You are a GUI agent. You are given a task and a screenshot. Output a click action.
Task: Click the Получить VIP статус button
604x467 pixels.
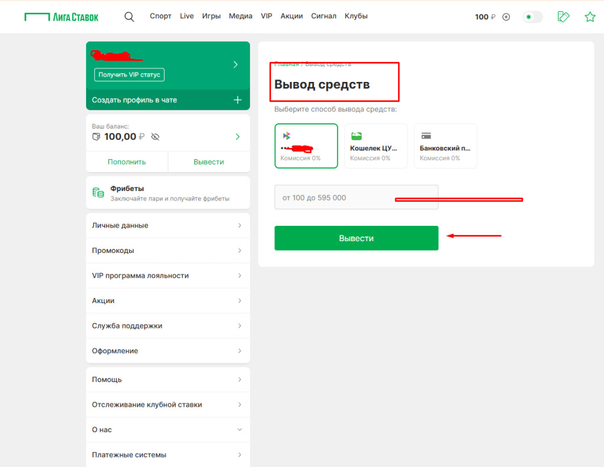pos(129,75)
